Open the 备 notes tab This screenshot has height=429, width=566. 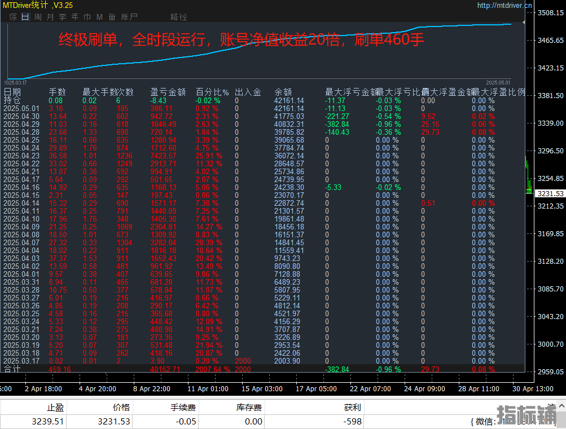click(x=112, y=17)
